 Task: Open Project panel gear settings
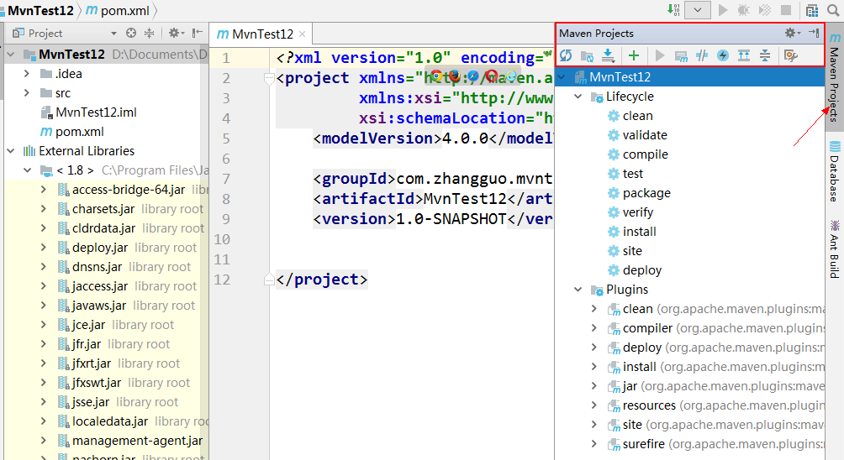click(176, 34)
